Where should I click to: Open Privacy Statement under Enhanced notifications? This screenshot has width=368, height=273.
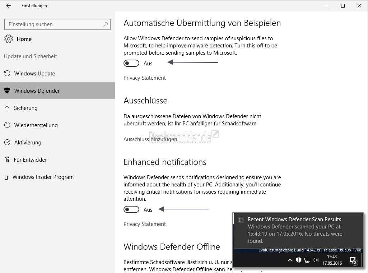[x=145, y=224]
